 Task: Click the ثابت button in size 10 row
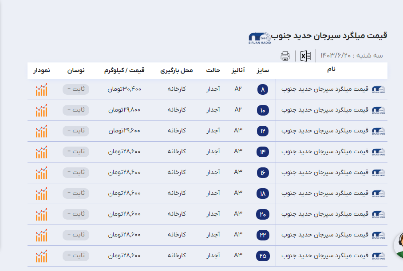pos(75,110)
